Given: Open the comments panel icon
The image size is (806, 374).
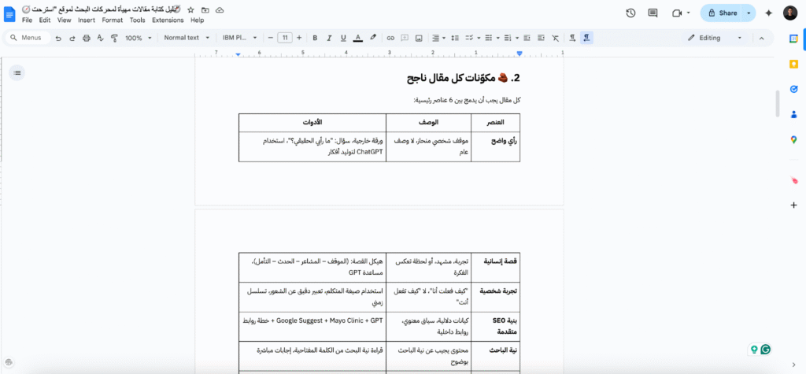Looking at the screenshot, I should 653,13.
